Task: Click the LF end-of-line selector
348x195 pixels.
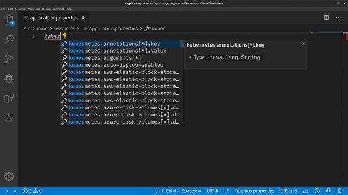Action: pyautogui.click(x=226, y=191)
